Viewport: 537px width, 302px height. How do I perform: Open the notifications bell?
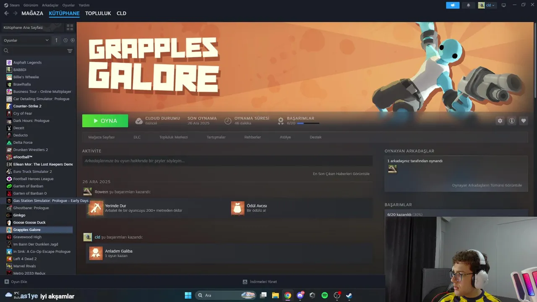[x=468, y=5]
